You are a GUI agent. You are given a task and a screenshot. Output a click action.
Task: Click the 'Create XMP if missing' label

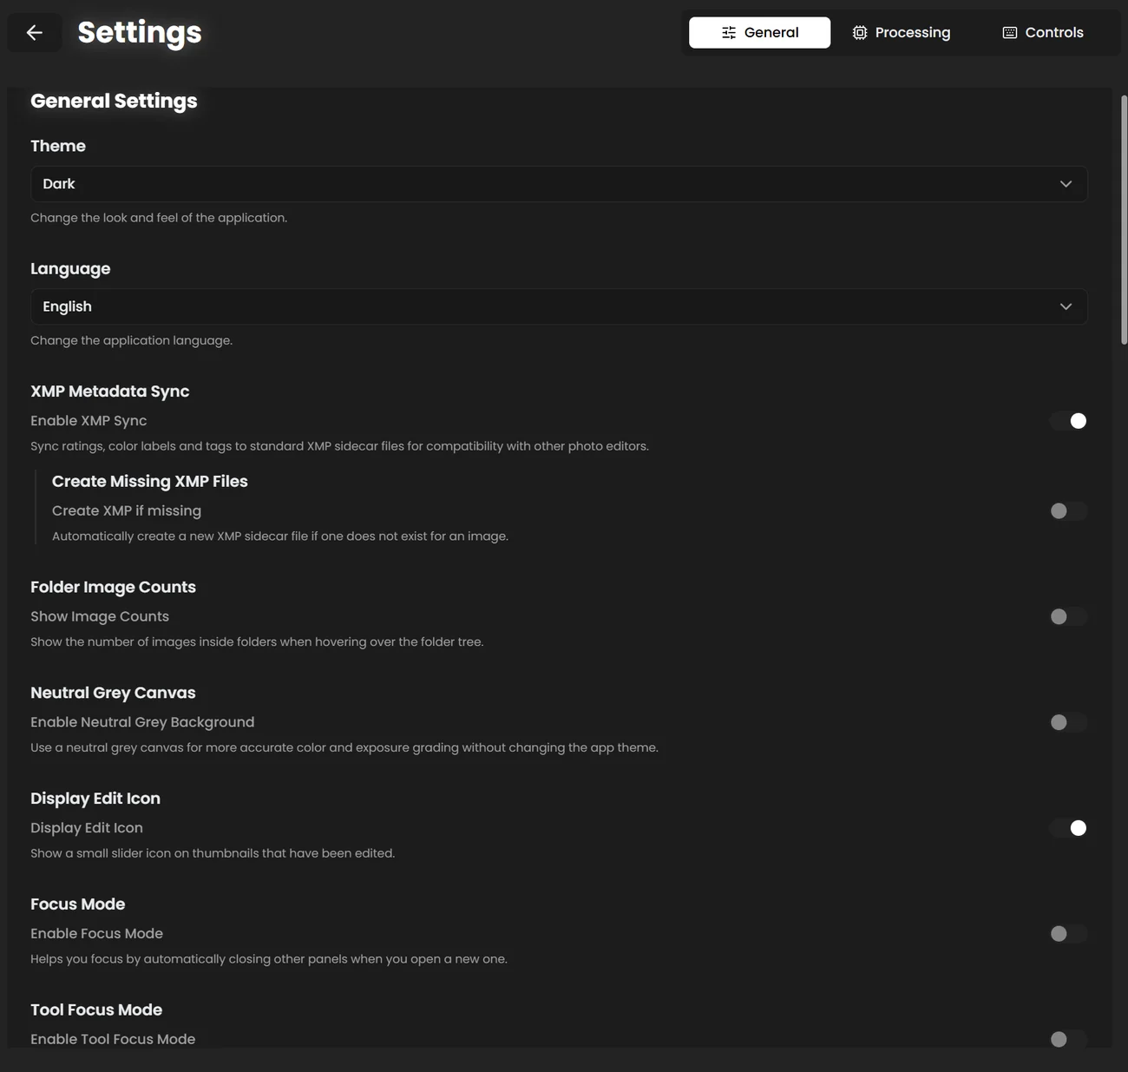(127, 511)
